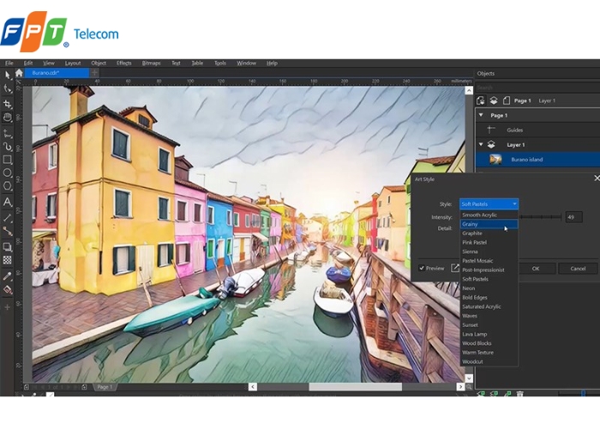Pick Soft Pastels in the style list
The image size is (600, 429).
click(489, 279)
